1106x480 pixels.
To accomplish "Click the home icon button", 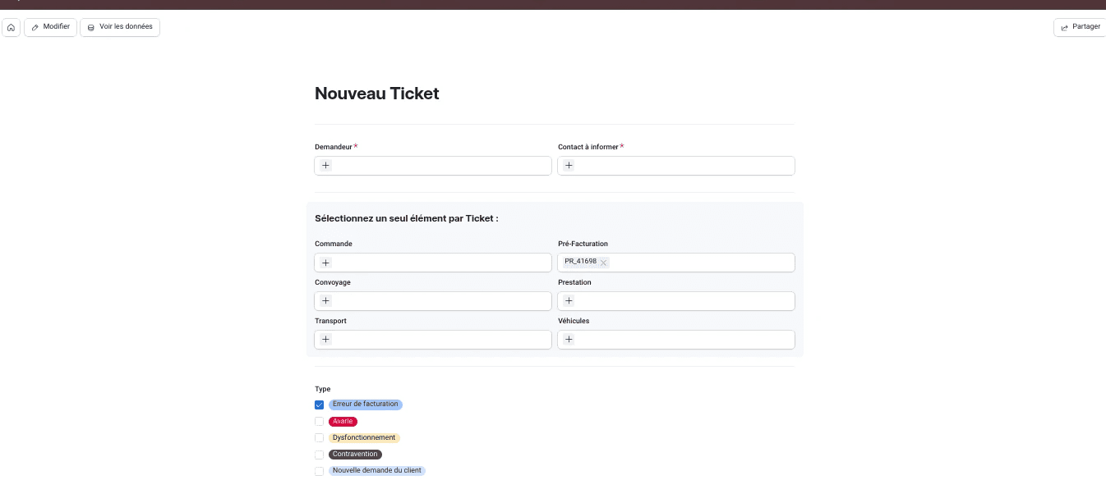I will pos(12,27).
